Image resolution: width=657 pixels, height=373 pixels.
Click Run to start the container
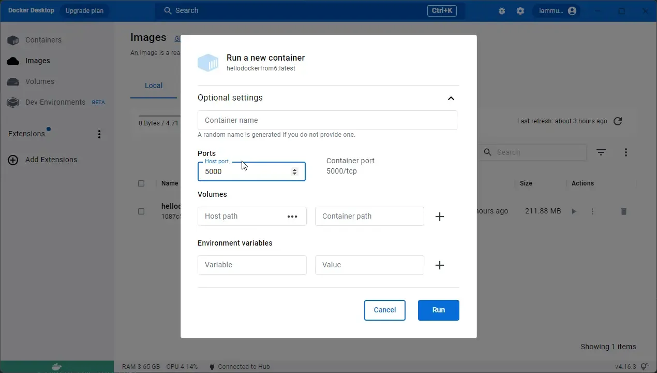click(x=438, y=310)
